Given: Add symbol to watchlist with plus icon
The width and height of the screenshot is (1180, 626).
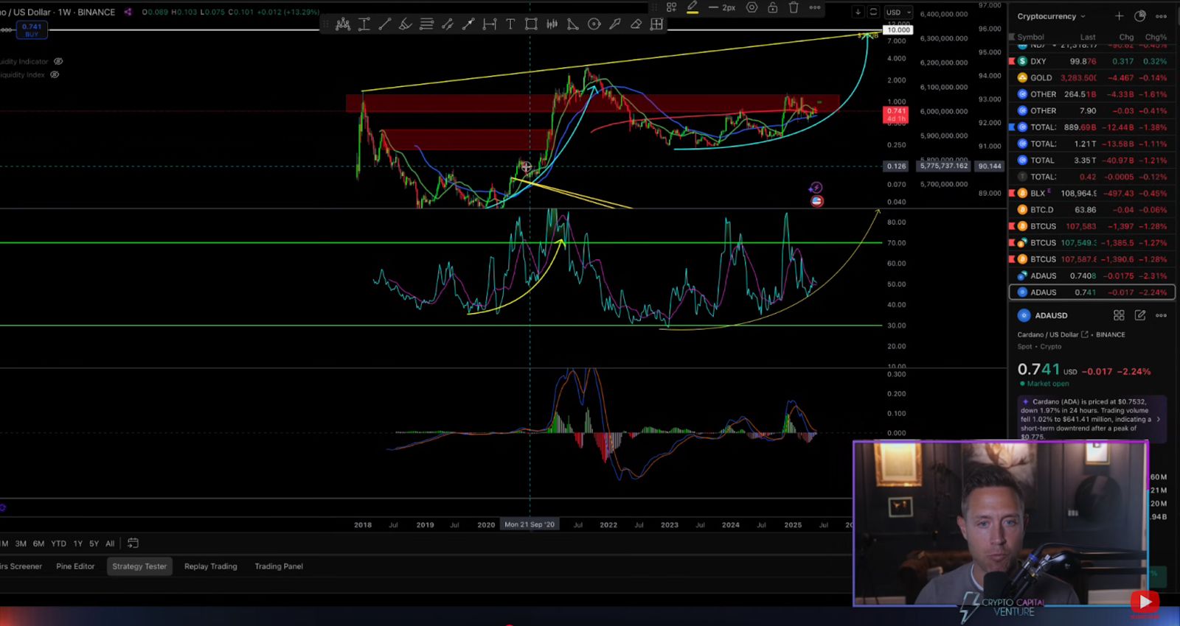Looking at the screenshot, I should coord(1119,16).
